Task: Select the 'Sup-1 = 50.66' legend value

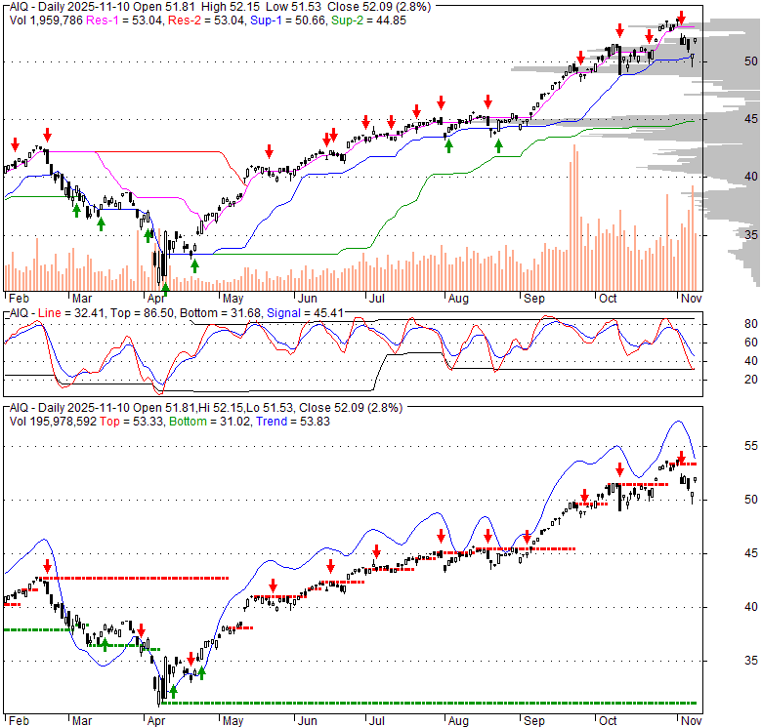Action: click(287, 20)
